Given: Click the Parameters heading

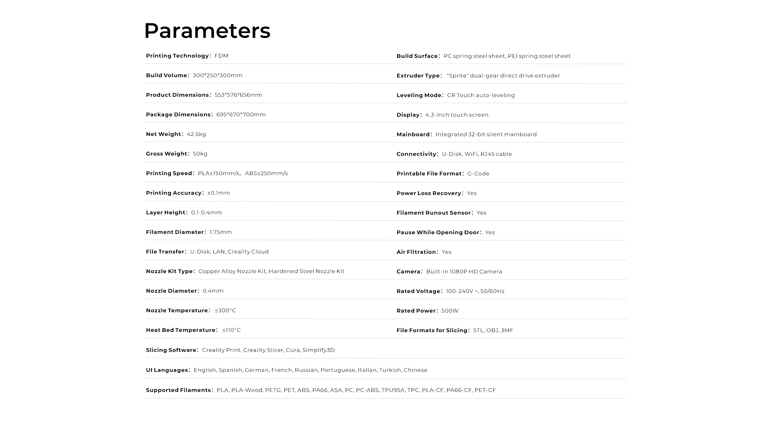Looking at the screenshot, I should (207, 31).
